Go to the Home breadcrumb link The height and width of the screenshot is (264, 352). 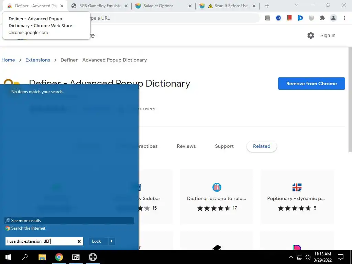pos(8,60)
